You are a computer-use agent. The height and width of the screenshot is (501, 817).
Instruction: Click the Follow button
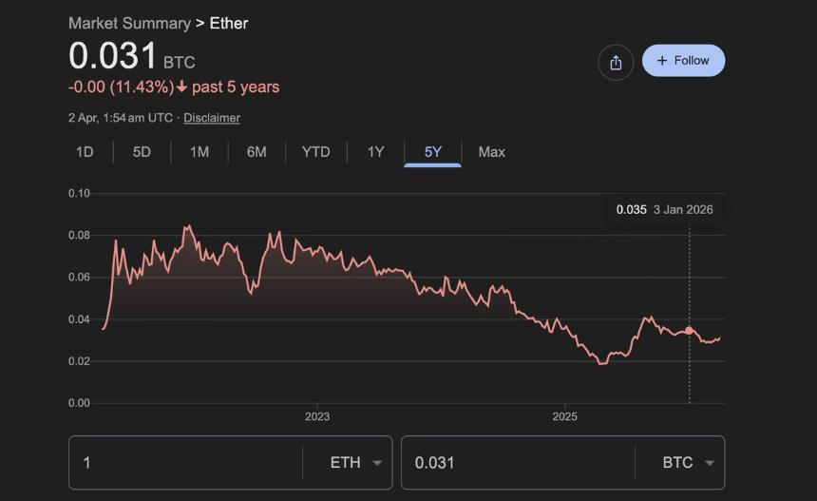coord(683,61)
